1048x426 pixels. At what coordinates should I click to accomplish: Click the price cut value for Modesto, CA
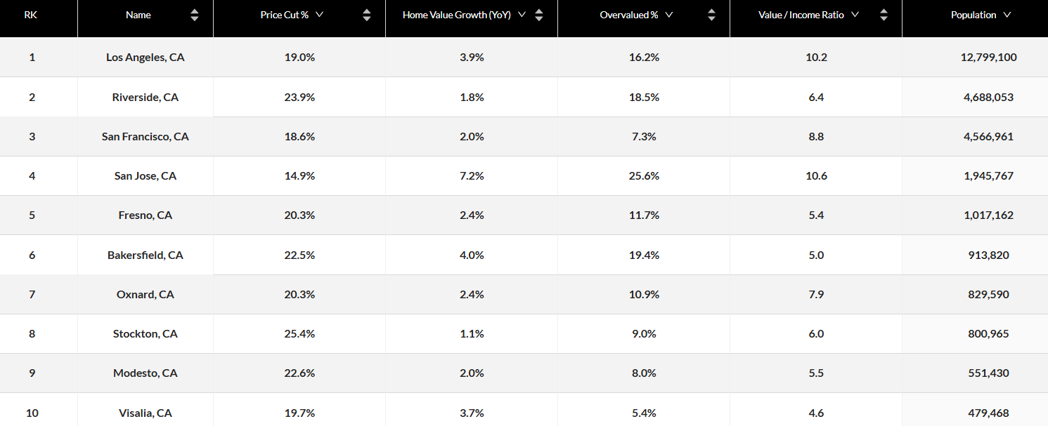pyautogui.click(x=299, y=373)
